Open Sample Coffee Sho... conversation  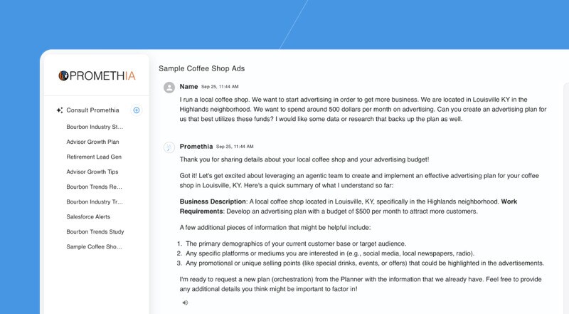pos(95,247)
